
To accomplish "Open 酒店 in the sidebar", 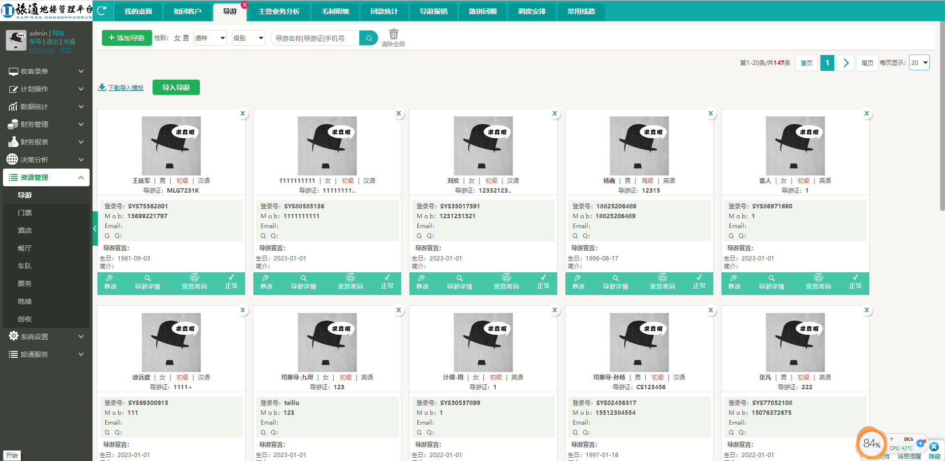I will (25, 230).
